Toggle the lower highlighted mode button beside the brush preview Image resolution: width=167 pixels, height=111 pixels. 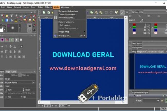[30, 30]
